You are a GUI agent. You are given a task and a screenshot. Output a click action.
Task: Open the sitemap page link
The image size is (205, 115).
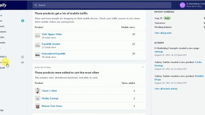click(159, 52)
